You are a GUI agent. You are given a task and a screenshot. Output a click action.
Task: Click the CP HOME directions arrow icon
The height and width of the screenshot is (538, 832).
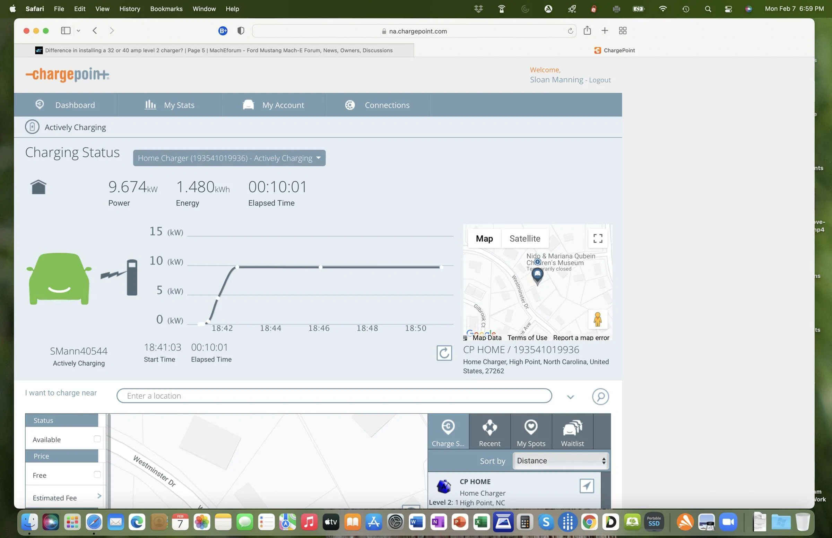tap(587, 486)
